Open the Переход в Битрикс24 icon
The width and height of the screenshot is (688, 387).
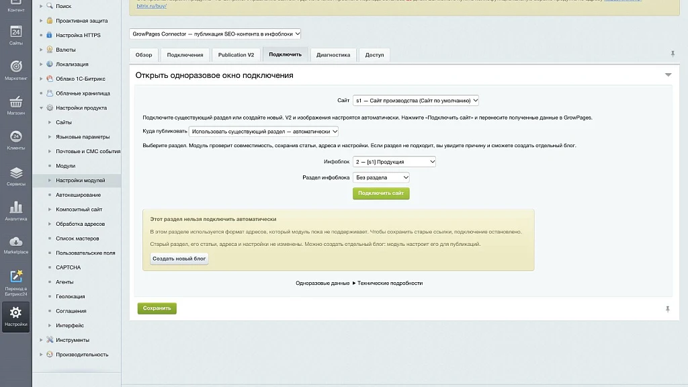(16, 276)
